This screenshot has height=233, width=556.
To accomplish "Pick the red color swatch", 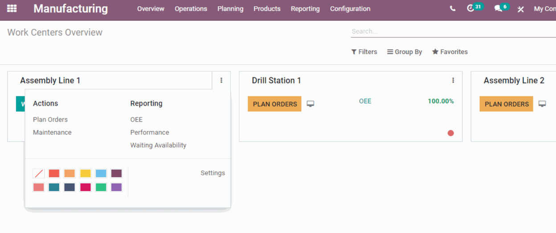I will click(x=54, y=174).
